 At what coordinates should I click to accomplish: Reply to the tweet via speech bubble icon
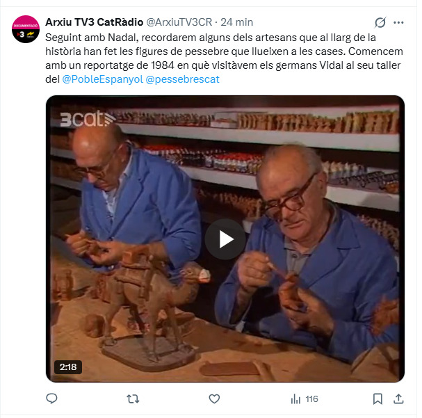(x=51, y=399)
